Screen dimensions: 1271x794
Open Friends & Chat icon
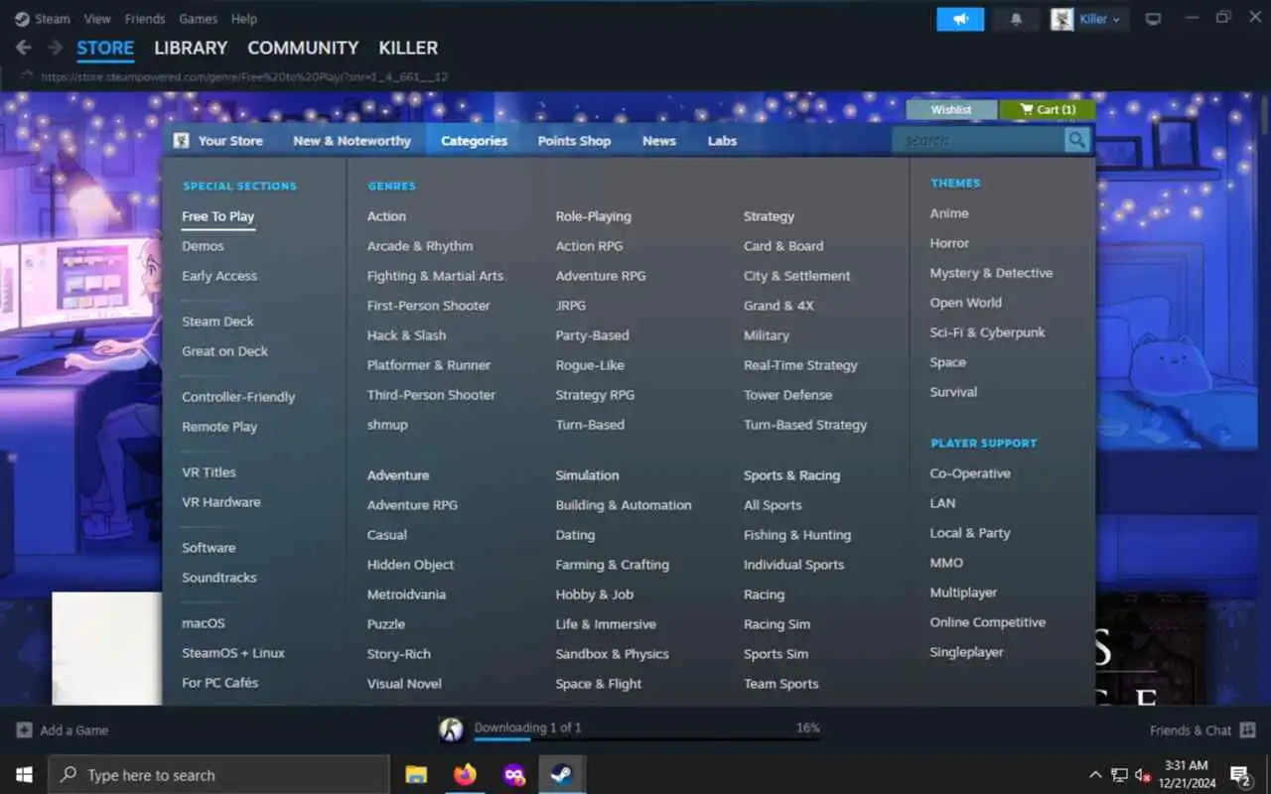click(1246, 730)
